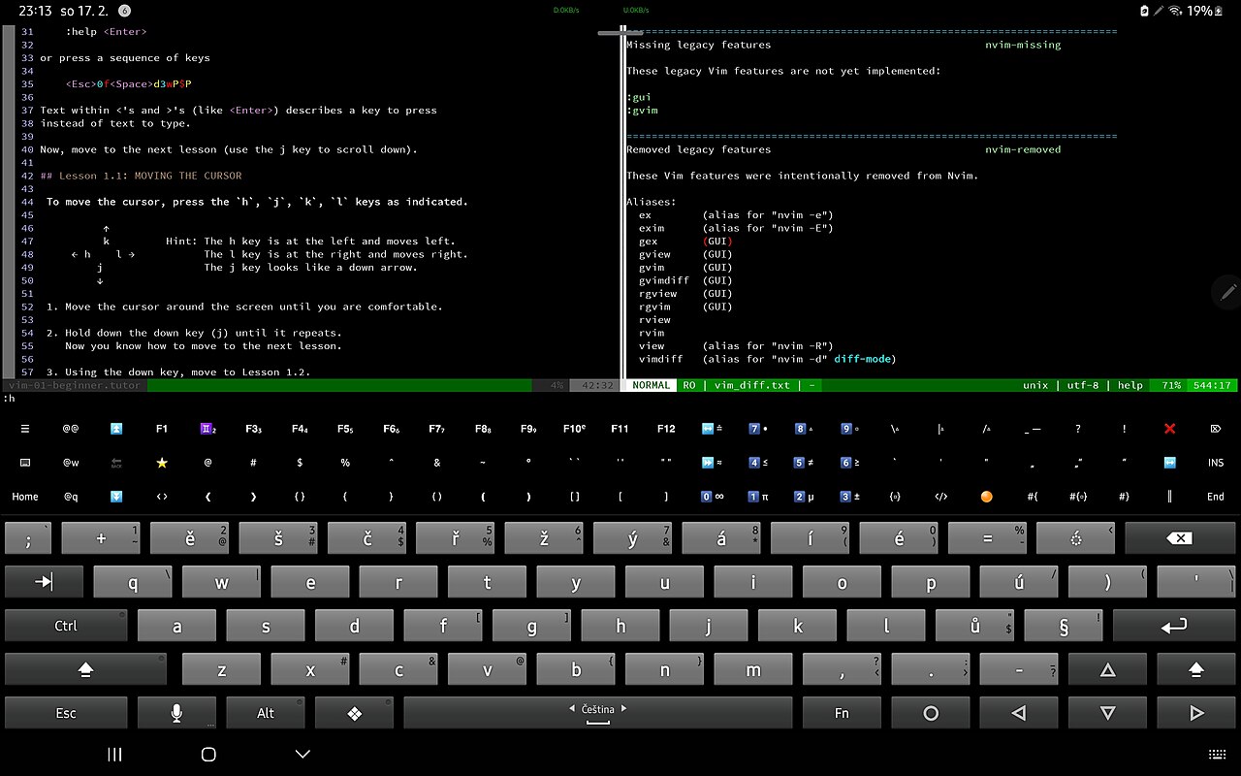Tap the Tab key with the arrow-to-bar symbol
The image size is (1241, 776).
coord(44,582)
